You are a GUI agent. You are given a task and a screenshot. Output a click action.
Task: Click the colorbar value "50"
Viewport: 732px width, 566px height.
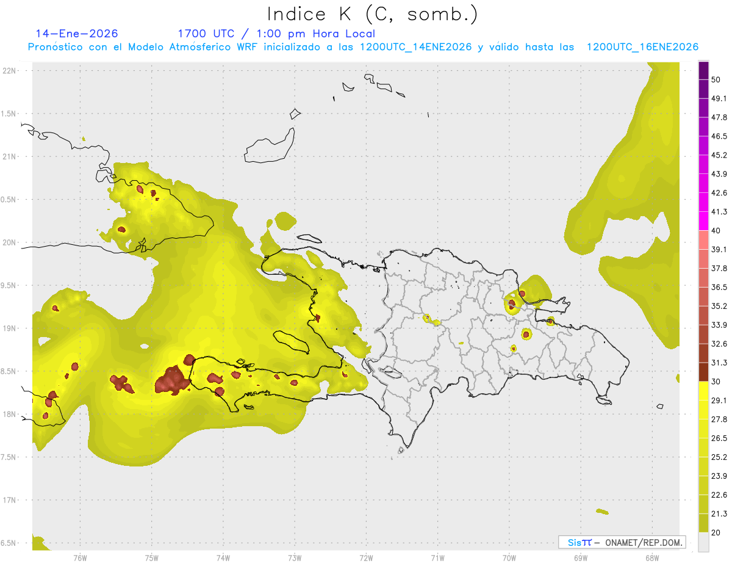point(716,79)
